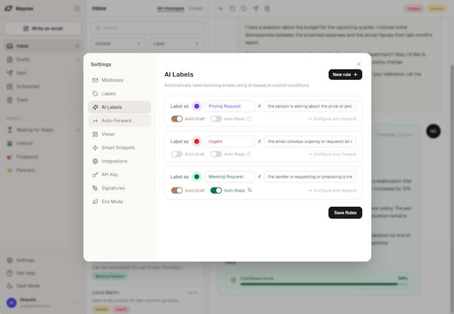This screenshot has height=314, width=454.
Task: Edit the condition text for the Urgent rule
Action: [309, 142]
